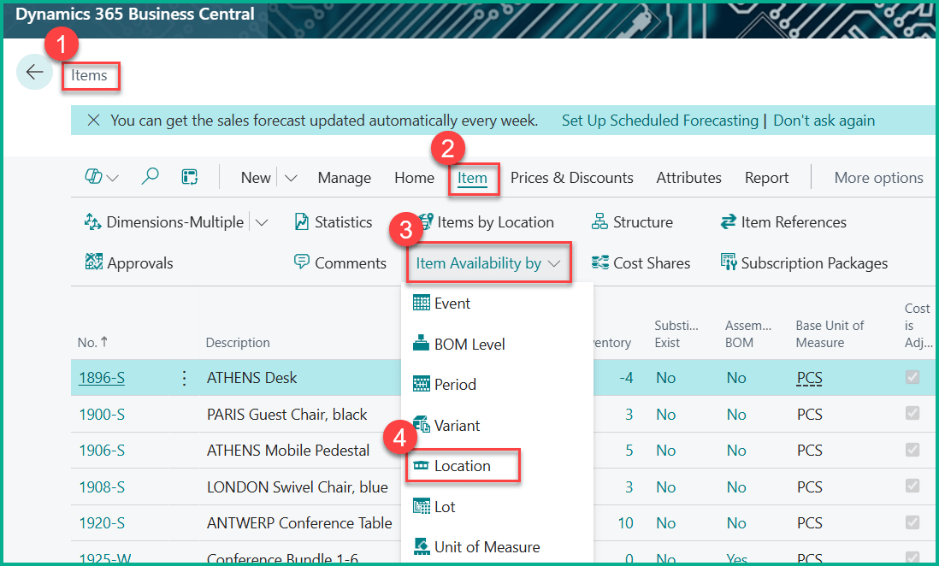
Task: Click Set Up Scheduled Forecasting link
Action: click(660, 121)
